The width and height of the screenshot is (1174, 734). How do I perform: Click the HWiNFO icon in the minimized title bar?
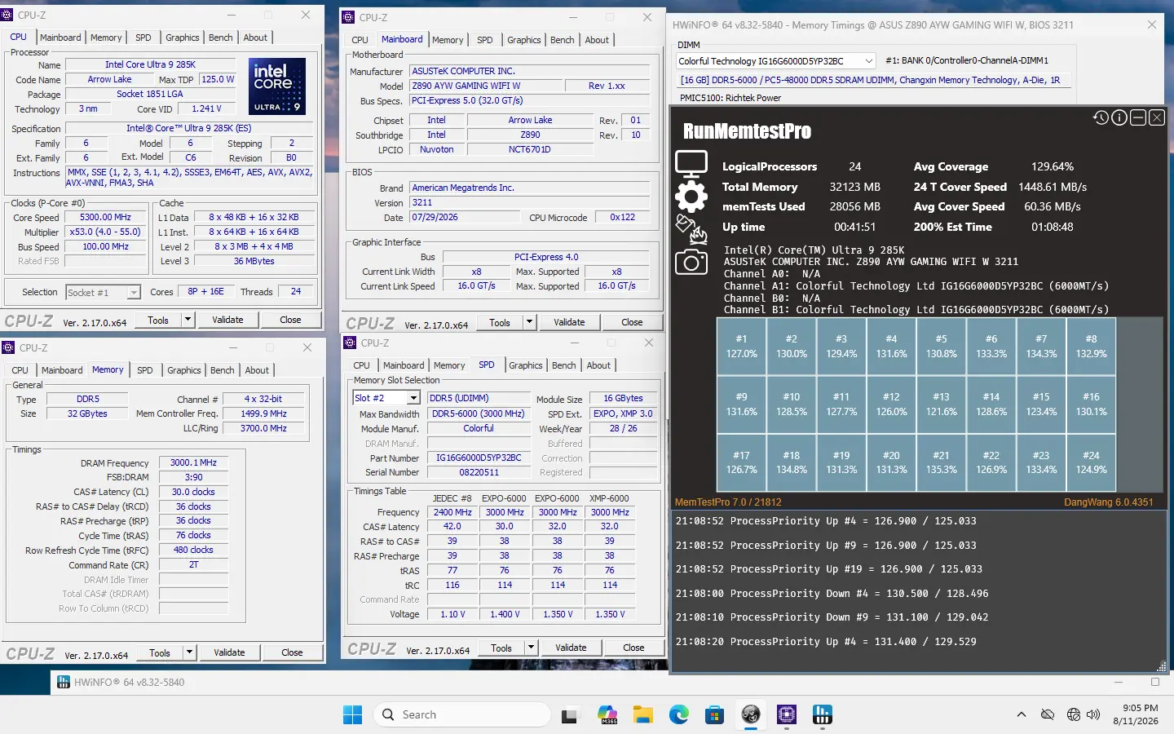(63, 683)
